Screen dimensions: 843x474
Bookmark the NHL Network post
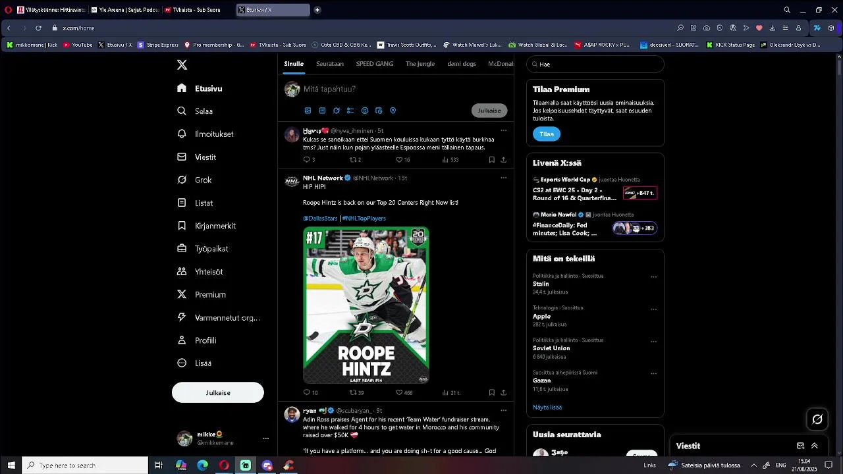pyautogui.click(x=492, y=393)
